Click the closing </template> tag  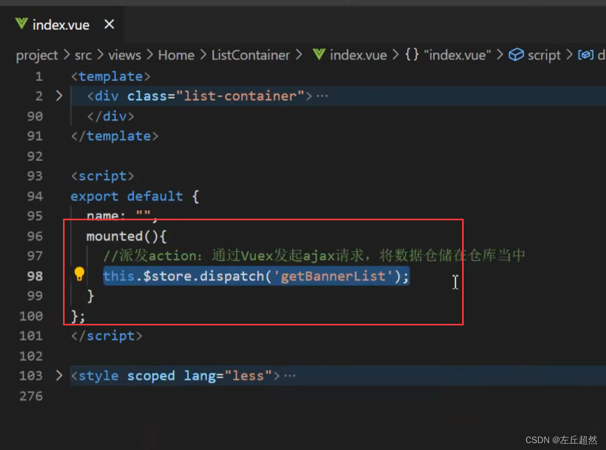point(115,136)
